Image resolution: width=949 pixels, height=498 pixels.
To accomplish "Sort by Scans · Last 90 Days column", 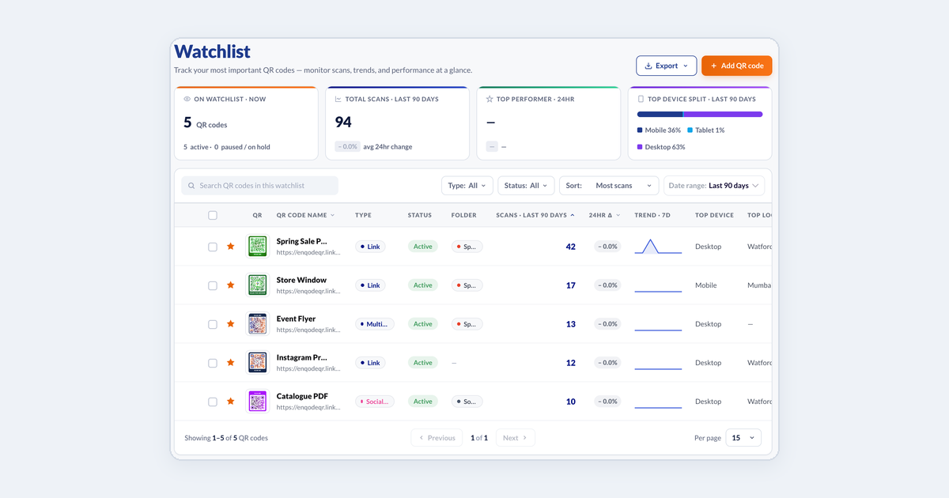I will pos(535,215).
